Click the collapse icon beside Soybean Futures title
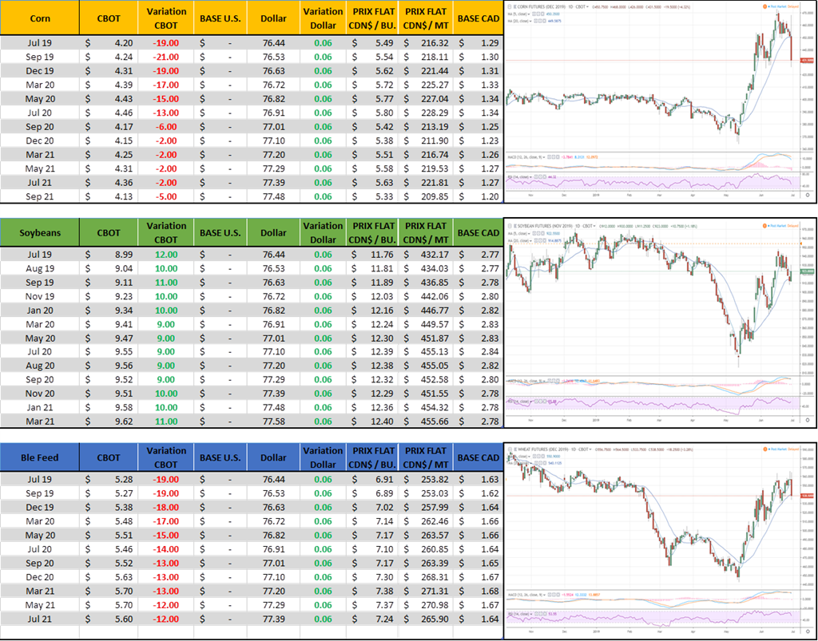 [508, 227]
